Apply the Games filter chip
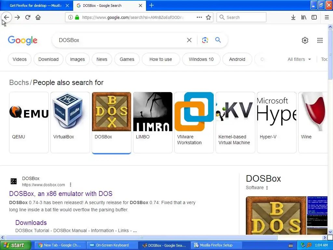The image size is (333, 250). click(x=127, y=59)
